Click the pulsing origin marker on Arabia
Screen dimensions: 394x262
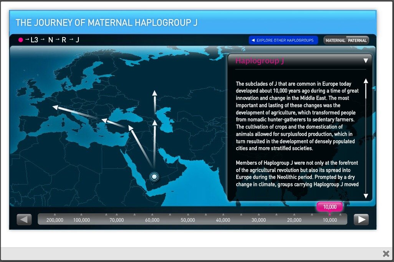point(154,176)
